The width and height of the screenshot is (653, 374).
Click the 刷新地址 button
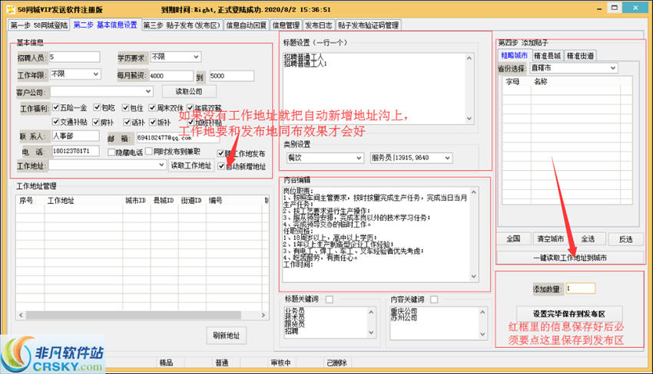point(227,336)
